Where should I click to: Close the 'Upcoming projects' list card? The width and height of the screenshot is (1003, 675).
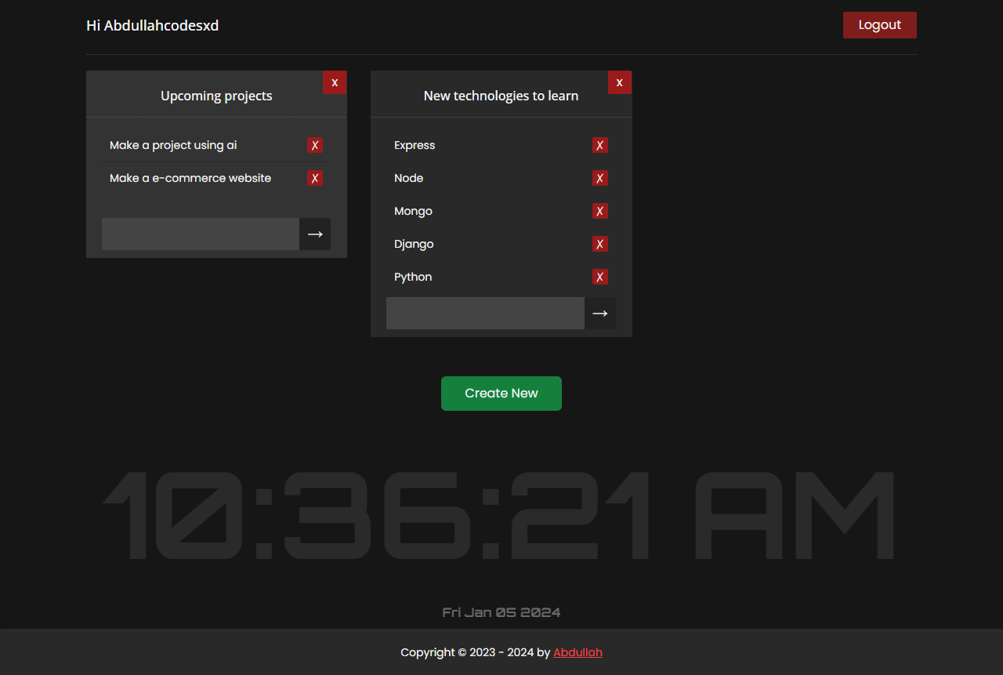click(335, 82)
